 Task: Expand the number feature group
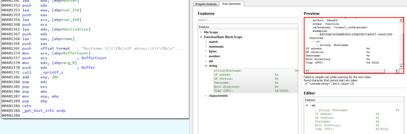(x=206, y=56)
